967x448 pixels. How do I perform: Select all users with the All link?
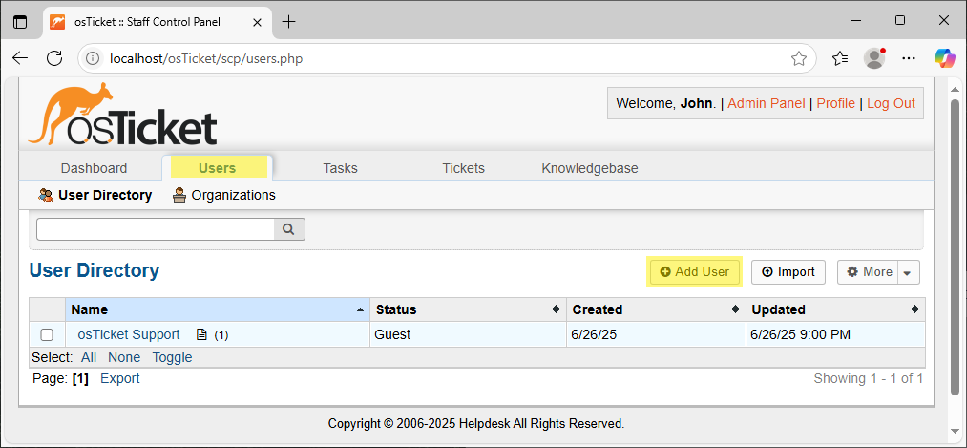tap(88, 357)
